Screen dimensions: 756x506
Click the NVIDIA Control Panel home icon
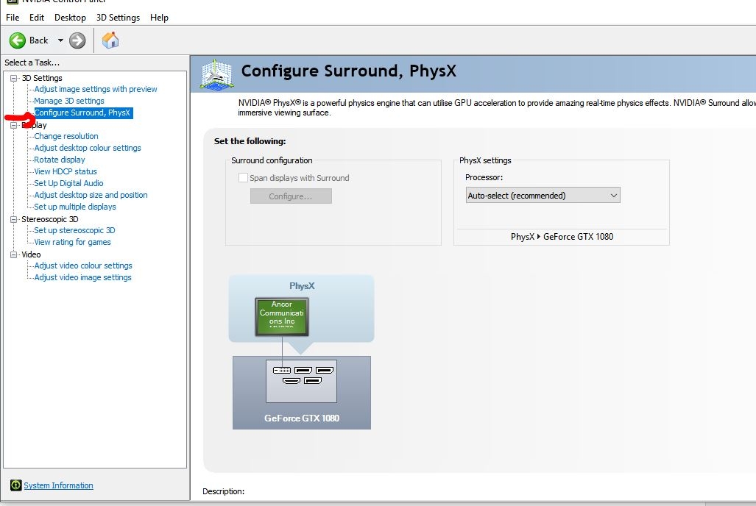(x=110, y=39)
